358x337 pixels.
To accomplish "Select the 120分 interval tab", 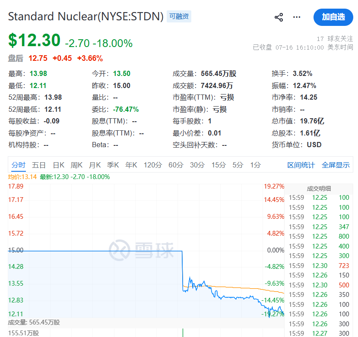I will (x=153, y=165).
